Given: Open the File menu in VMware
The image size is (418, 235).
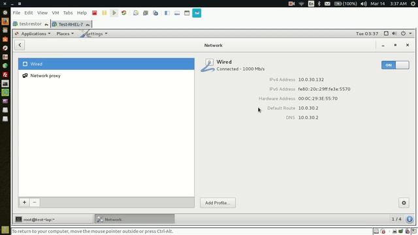Looking at the screenshot, I should [x=16, y=13].
